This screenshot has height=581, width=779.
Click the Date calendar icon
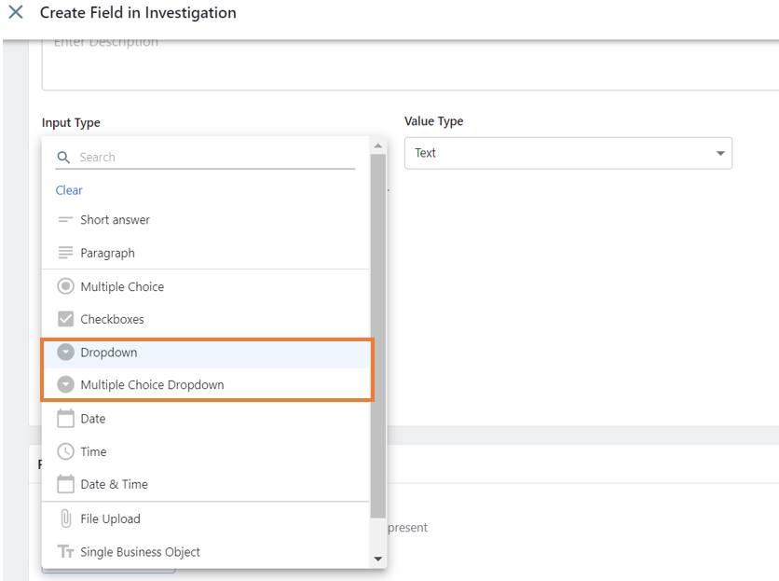pyautogui.click(x=65, y=419)
